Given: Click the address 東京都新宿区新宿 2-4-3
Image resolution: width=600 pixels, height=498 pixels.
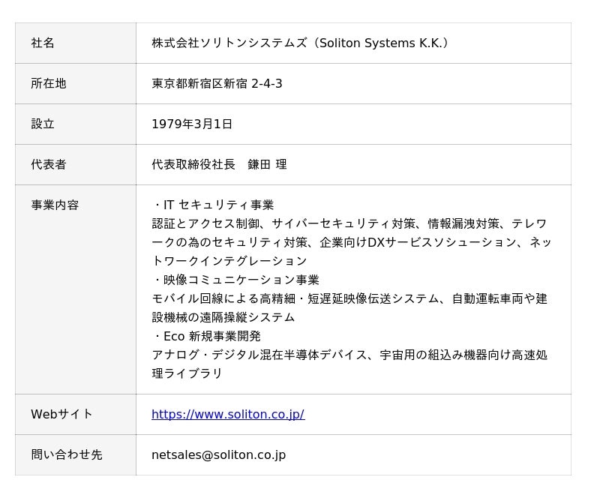Looking at the screenshot, I should (217, 83).
